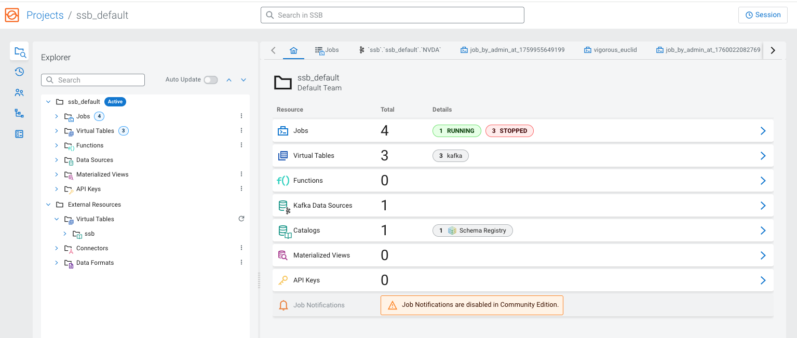Screen dimensions: 797x338
Task: Expand the Materialized Views tree node
Action: 57,174
